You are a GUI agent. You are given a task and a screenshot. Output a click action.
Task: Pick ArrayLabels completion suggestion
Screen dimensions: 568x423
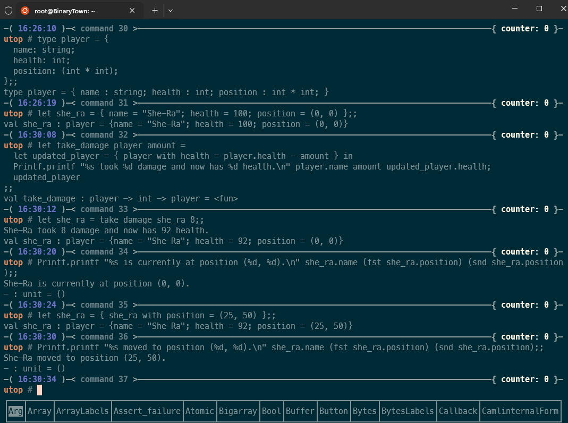pos(82,411)
